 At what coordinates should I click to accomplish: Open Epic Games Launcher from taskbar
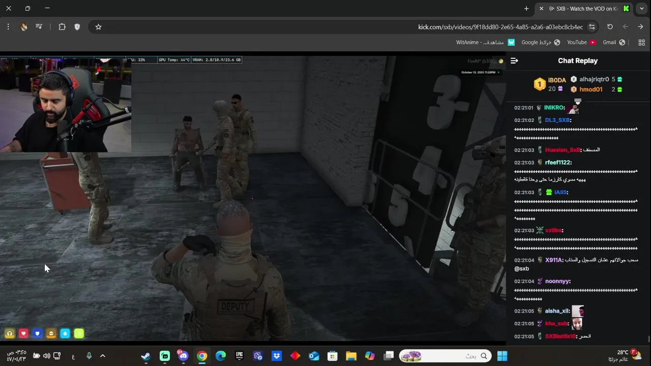tap(239, 356)
